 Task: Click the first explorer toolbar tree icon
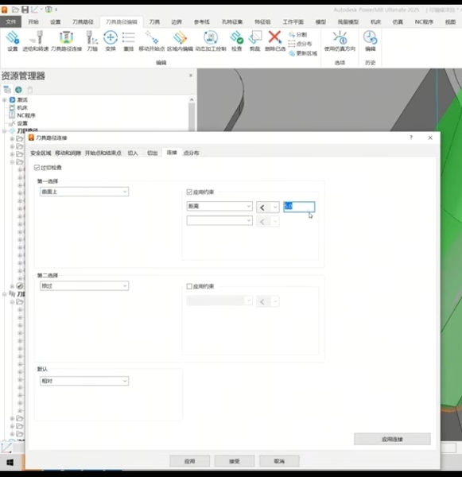coord(7,90)
